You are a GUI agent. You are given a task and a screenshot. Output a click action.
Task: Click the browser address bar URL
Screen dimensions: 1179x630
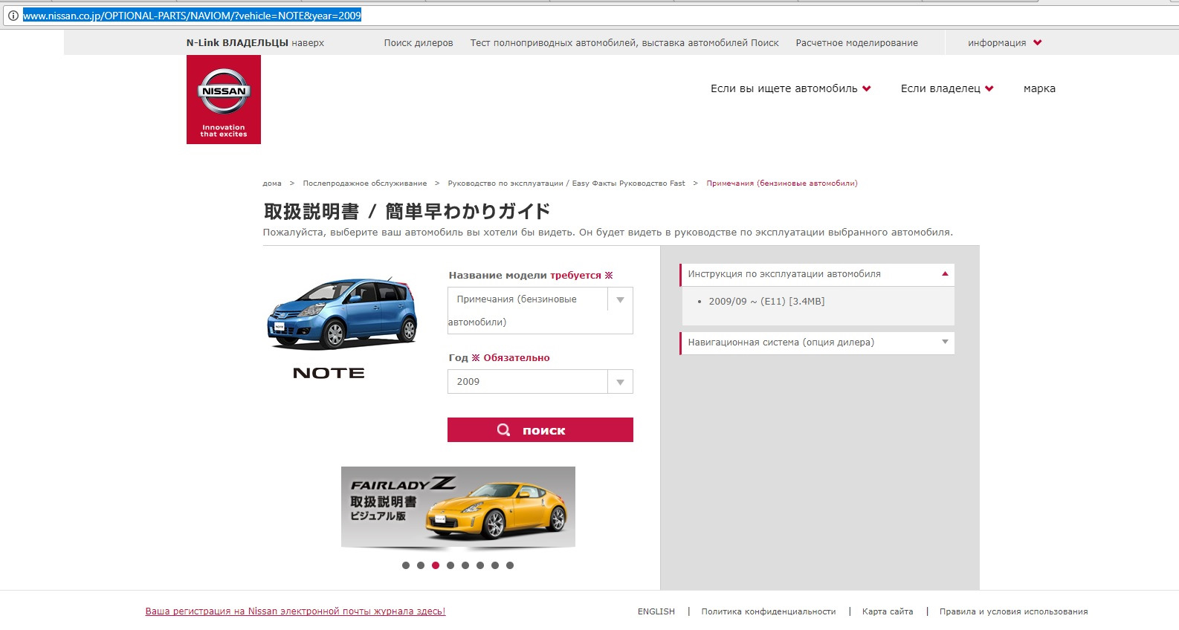click(x=192, y=16)
